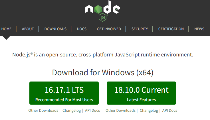This screenshot has width=210, height=120.
Task: Open Other Downloads under Current
Action: (120, 111)
